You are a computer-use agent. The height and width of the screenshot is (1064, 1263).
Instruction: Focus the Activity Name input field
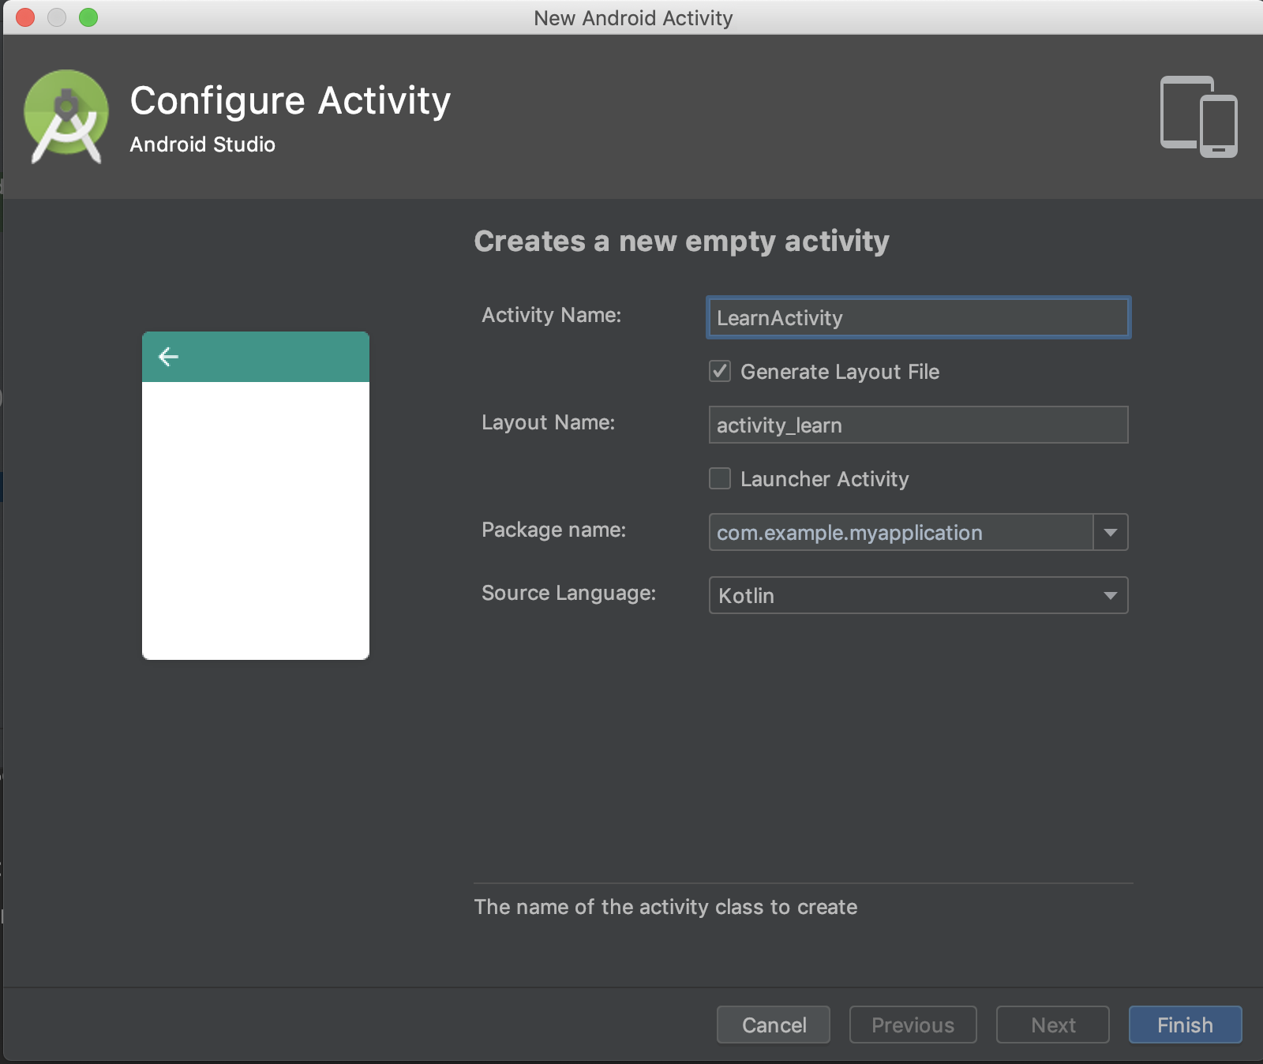pyautogui.click(x=918, y=317)
